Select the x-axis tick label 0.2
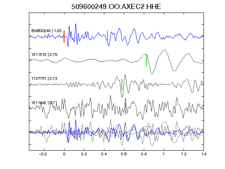The image size is (225, 169). [x=84, y=154]
